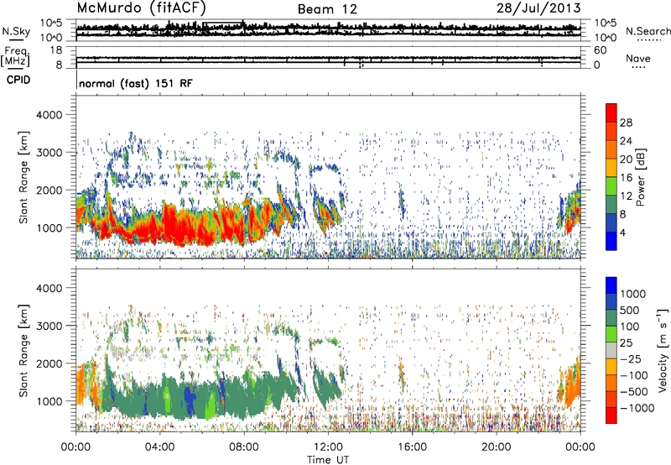Click the "CPID" label
671x465 pixels.
point(18,80)
